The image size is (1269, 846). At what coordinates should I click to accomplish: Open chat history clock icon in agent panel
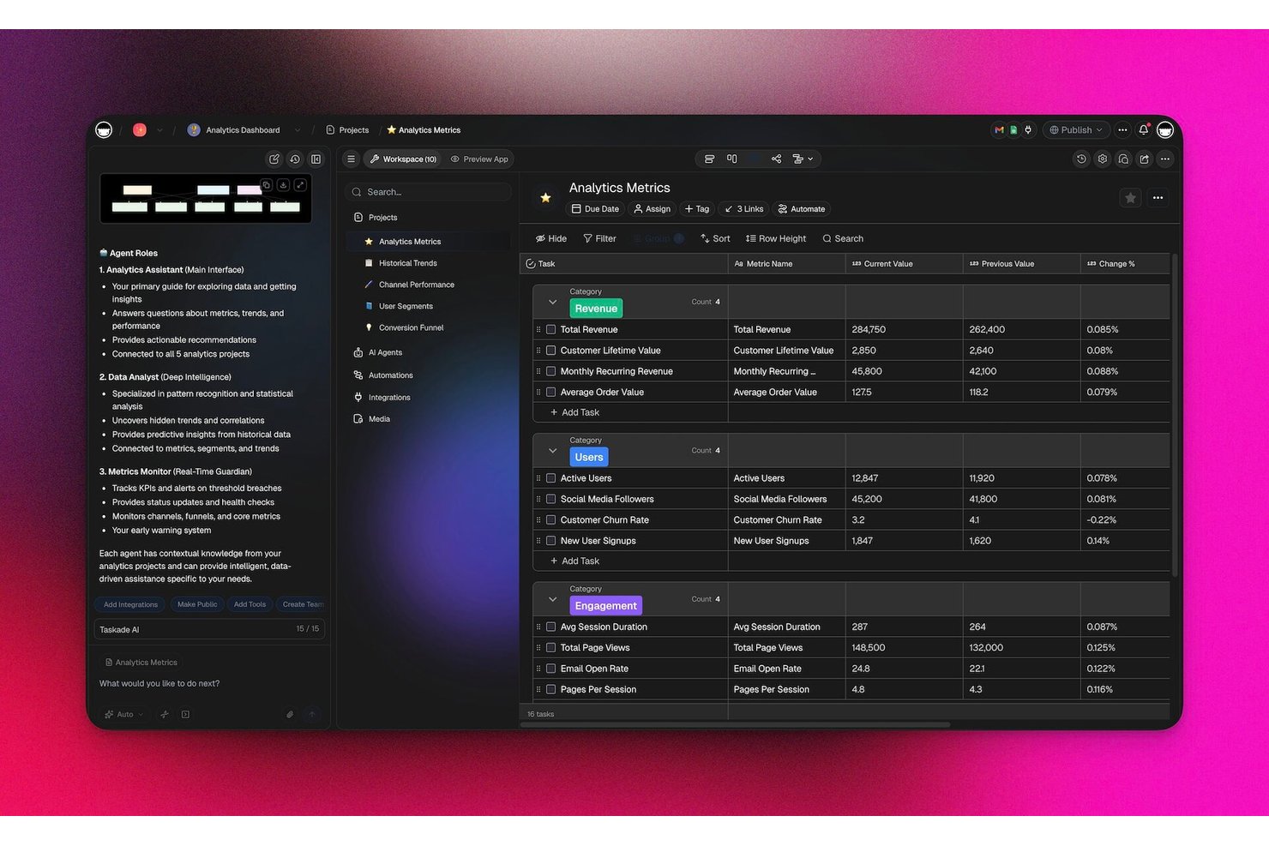[x=295, y=159]
